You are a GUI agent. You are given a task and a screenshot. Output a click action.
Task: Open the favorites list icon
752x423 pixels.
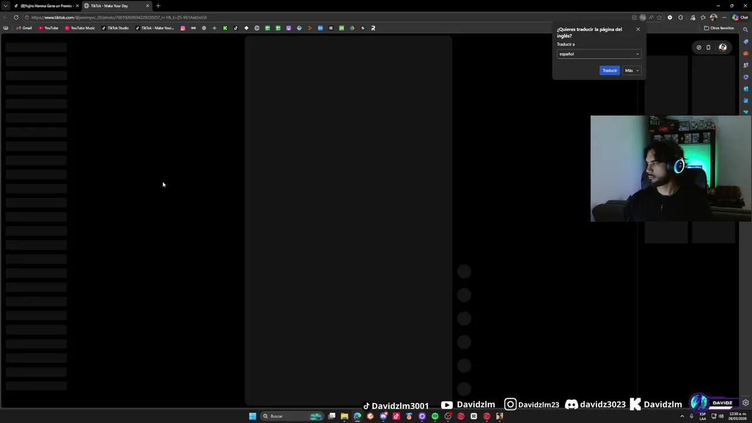[703, 18]
